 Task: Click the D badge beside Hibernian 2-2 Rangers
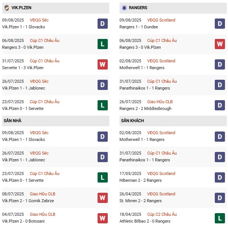220,177
